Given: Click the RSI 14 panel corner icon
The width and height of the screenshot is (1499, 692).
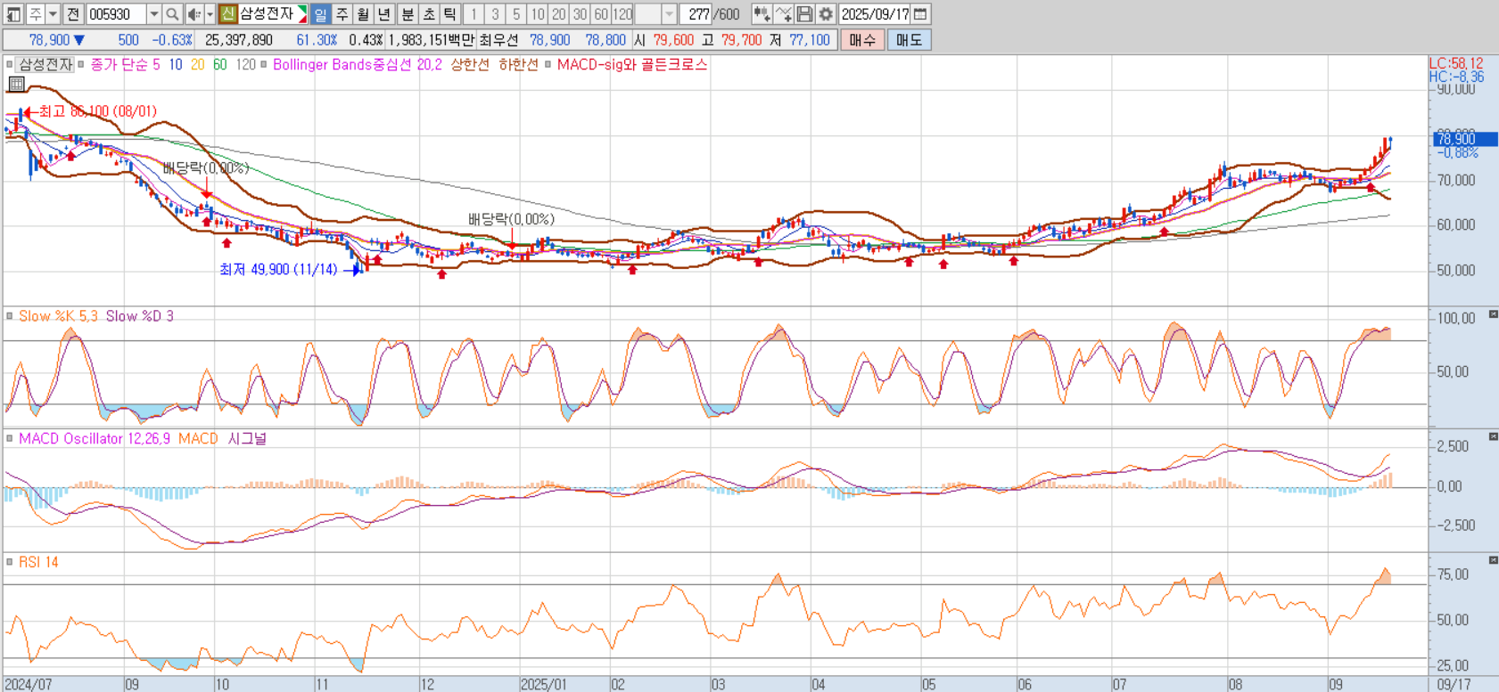Looking at the screenshot, I should pos(1493,559).
